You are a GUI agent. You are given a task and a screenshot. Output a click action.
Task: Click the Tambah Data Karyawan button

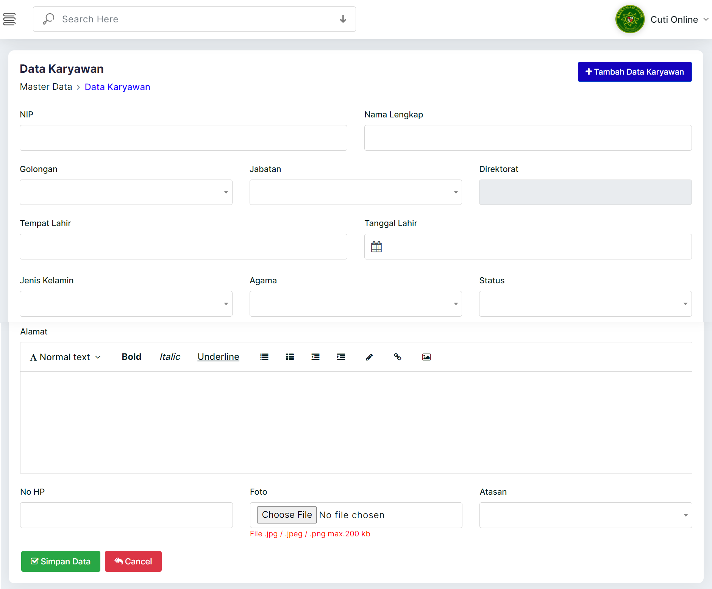click(x=634, y=72)
